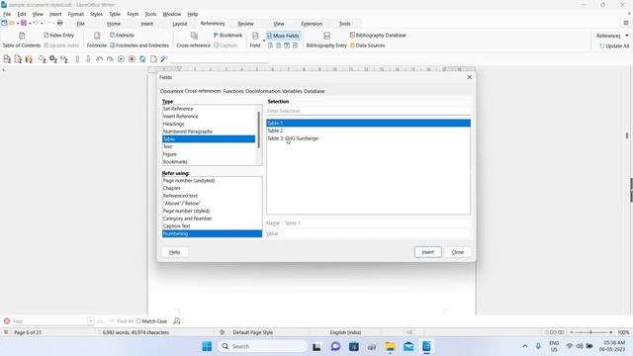The image size is (633, 356).
Task: Click the Find and Replace icon in find bar
Action: [x=177, y=321]
